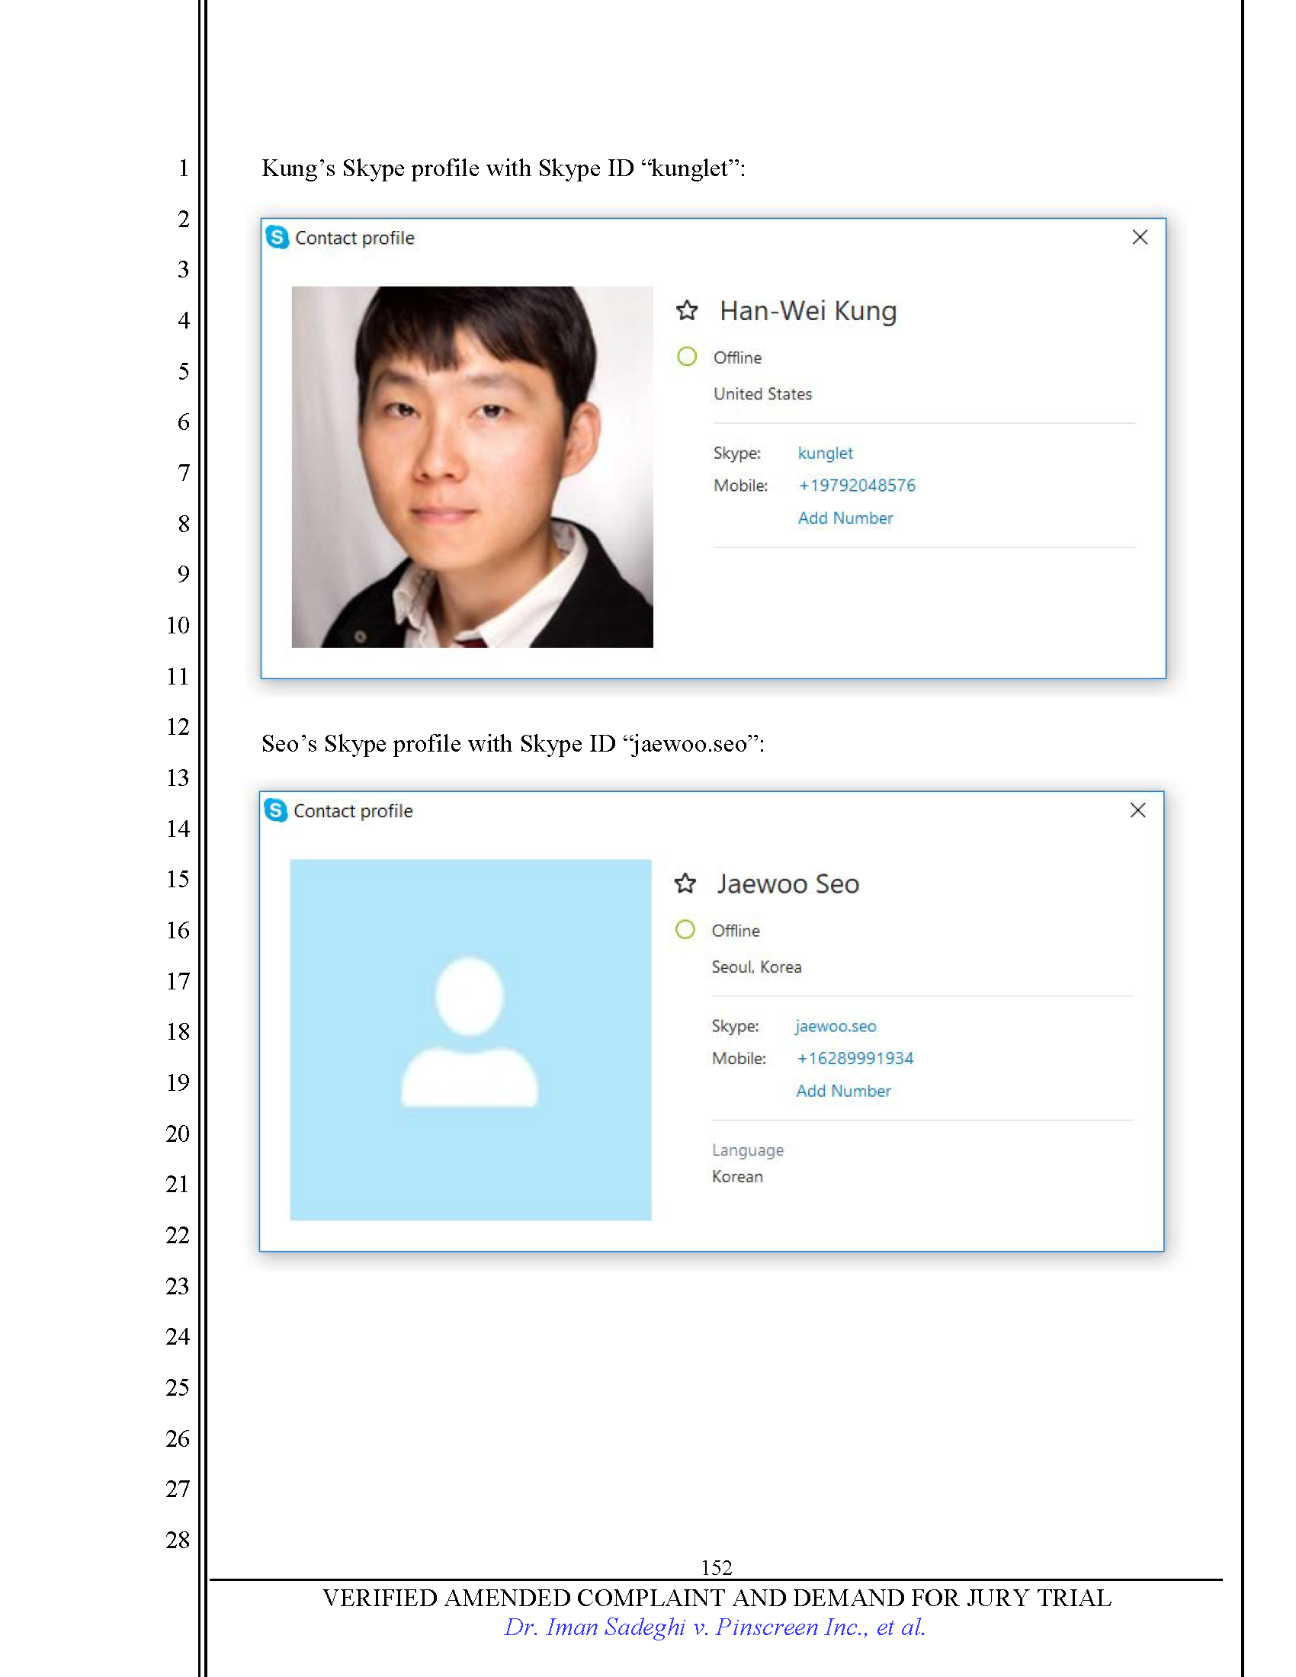Open the jaewoo.seo Skype ID link
Image resolution: width=1296 pixels, height=1677 pixels.
pos(836,1026)
